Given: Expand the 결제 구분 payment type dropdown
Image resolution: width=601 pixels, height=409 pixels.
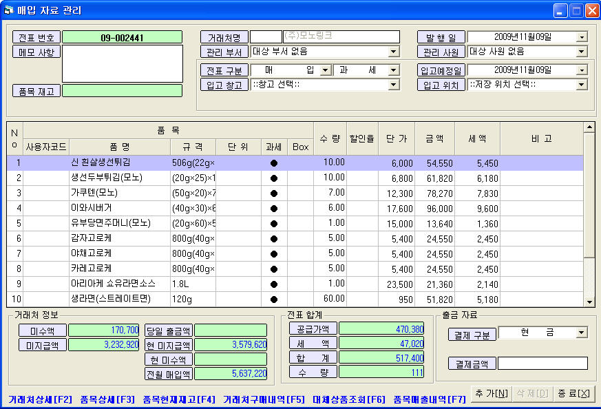Looking at the screenshot, I should [x=582, y=333].
